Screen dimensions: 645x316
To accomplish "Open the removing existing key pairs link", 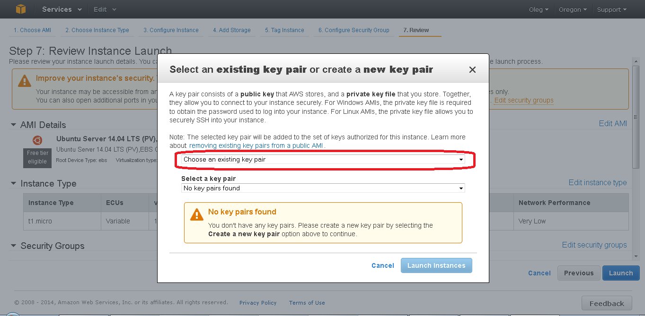I will click(x=256, y=145).
